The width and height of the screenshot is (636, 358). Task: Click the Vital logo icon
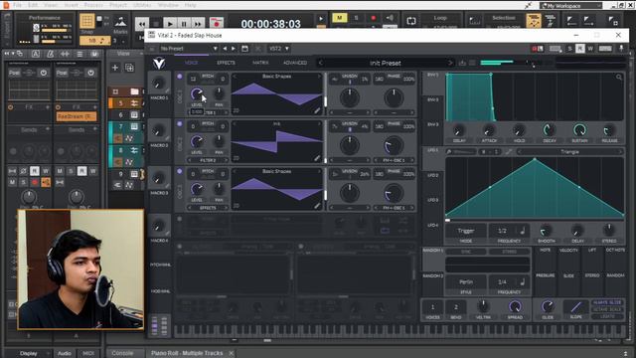point(159,63)
